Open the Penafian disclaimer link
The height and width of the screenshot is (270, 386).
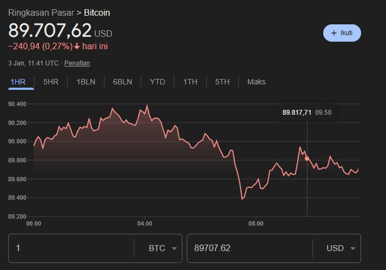(77, 63)
